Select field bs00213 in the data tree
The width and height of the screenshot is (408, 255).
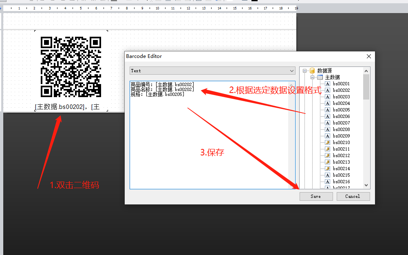pyautogui.click(x=342, y=162)
